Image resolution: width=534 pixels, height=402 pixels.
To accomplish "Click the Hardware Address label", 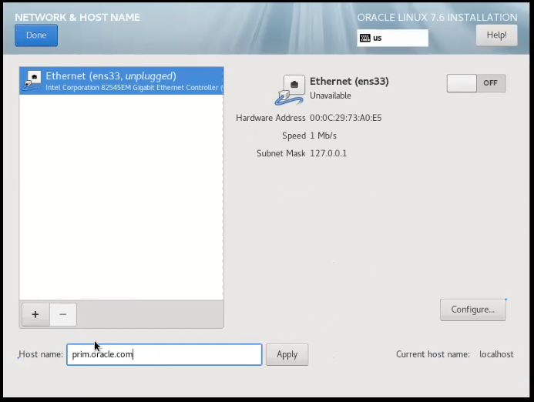I will (x=270, y=118).
